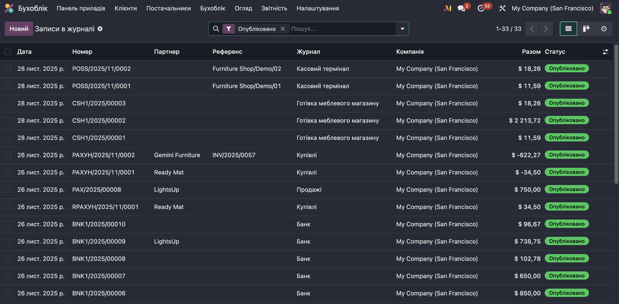Open the activities clock icon
The width and height of the screenshot is (619, 304).
pyautogui.click(x=481, y=8)
